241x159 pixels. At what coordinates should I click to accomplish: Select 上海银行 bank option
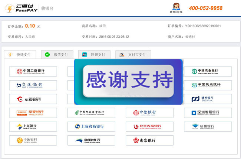coord(33,127)
